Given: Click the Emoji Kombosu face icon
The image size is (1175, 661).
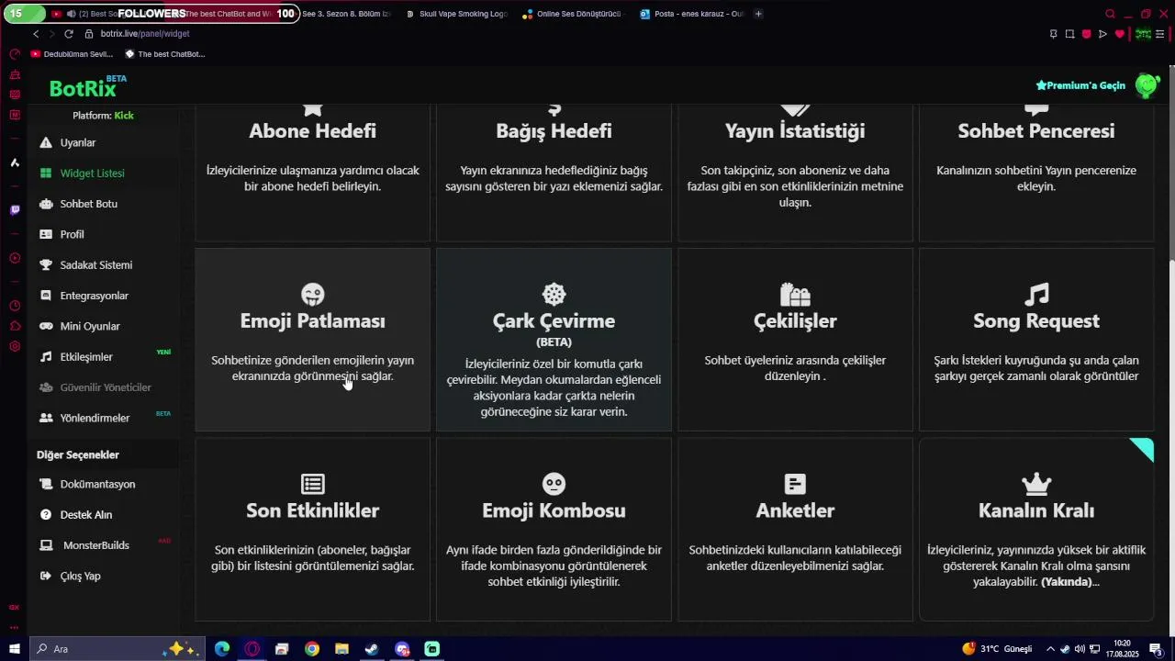Looking at the screenshot, I should [x=554, y=484].
